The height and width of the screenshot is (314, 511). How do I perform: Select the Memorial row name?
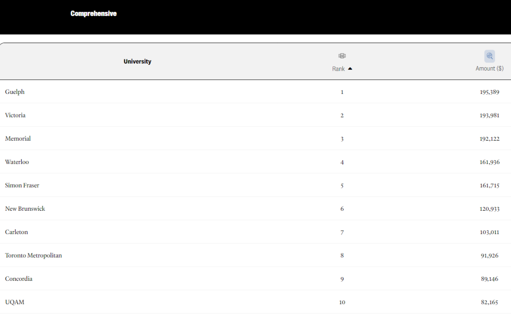[x=18, y=139]
